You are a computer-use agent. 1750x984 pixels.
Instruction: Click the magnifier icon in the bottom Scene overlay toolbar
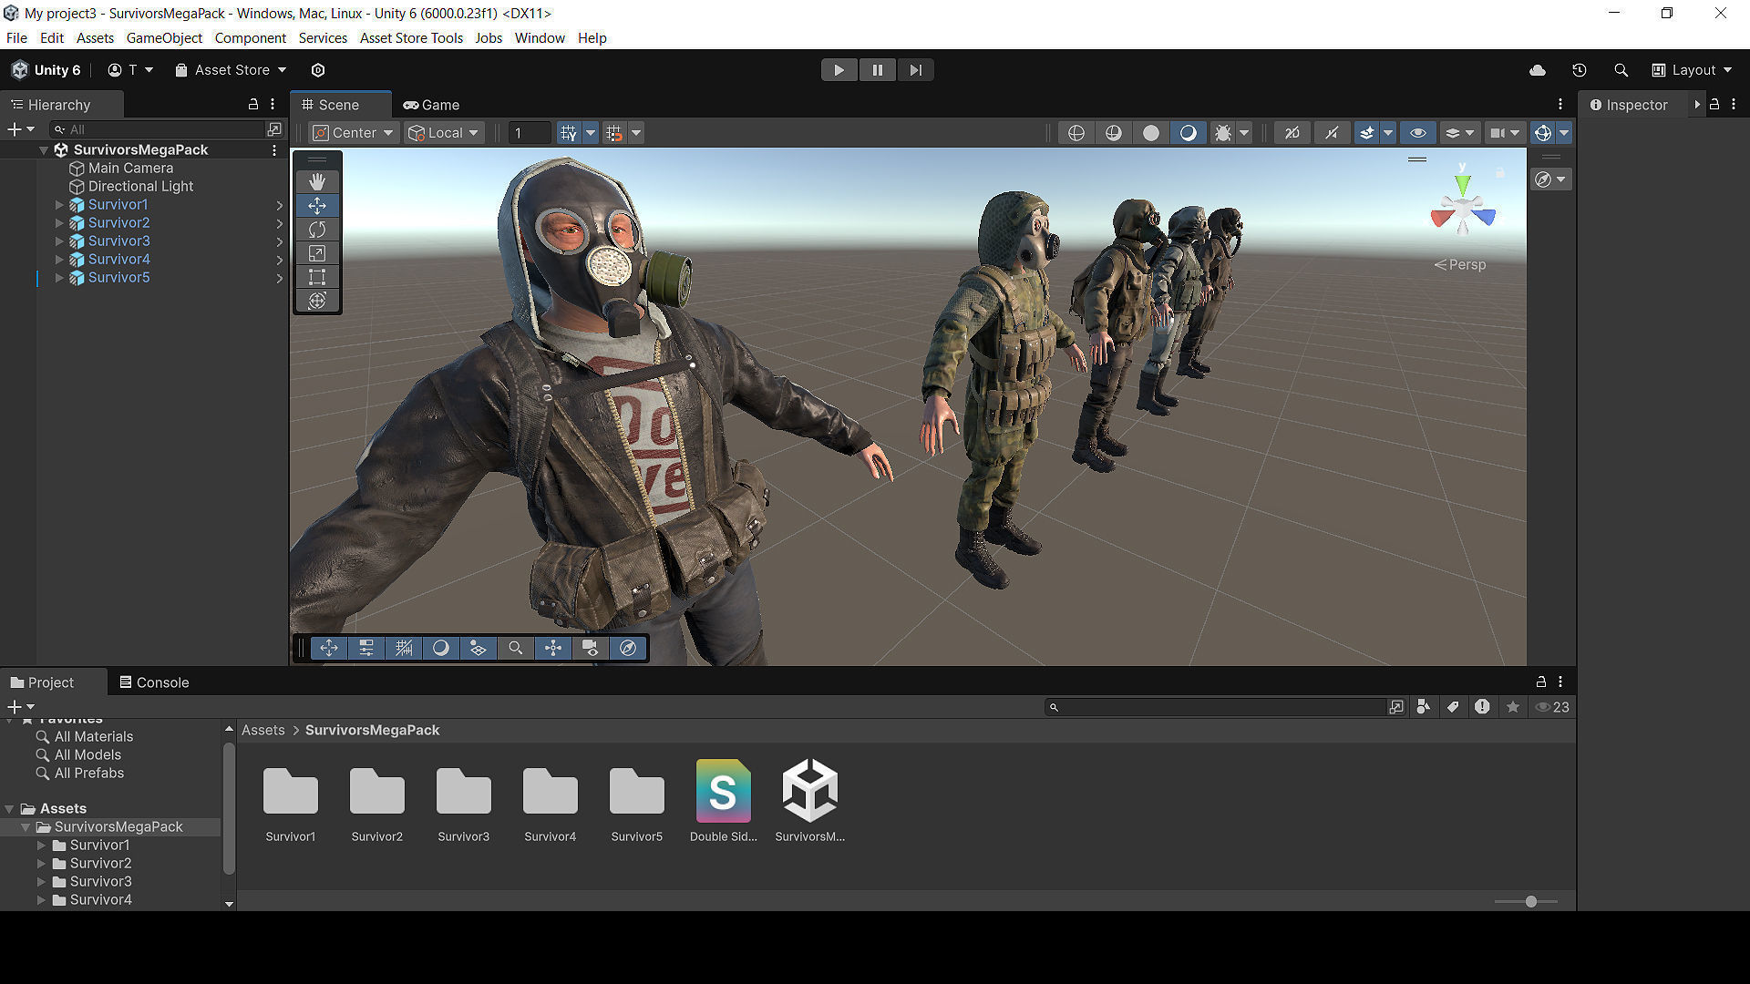tap(516, 648)
